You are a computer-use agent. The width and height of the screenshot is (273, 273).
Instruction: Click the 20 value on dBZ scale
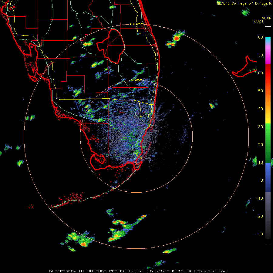261,145
